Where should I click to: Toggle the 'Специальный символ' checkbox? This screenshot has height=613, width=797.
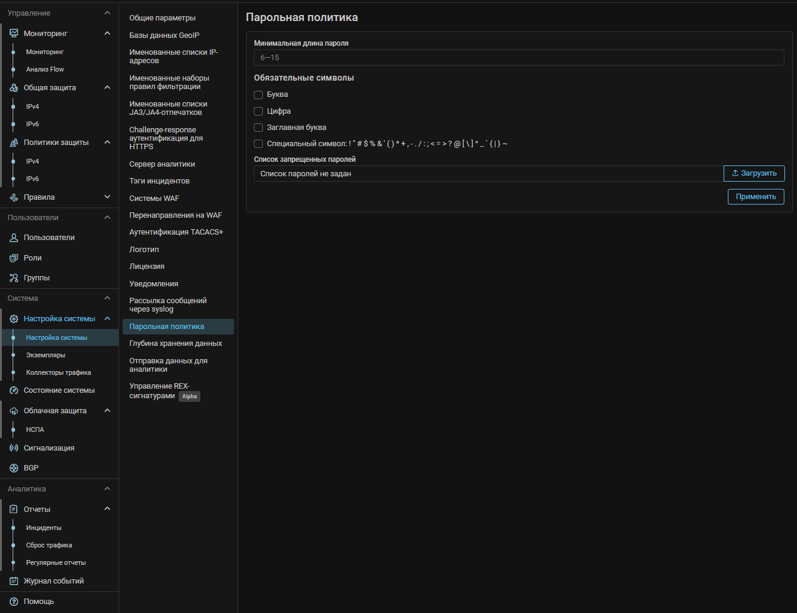coord(259,144)
